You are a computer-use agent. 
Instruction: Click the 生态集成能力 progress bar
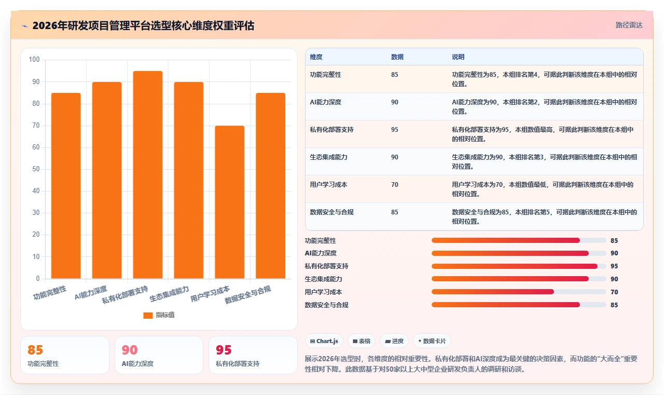(519, 279)
